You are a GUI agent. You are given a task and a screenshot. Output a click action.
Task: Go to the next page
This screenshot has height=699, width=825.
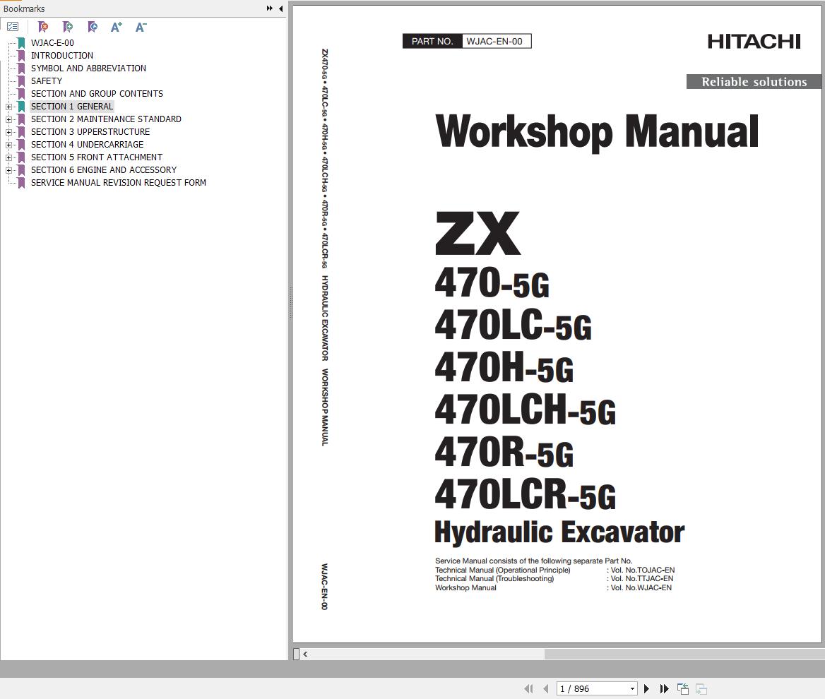tap(646, 688)
